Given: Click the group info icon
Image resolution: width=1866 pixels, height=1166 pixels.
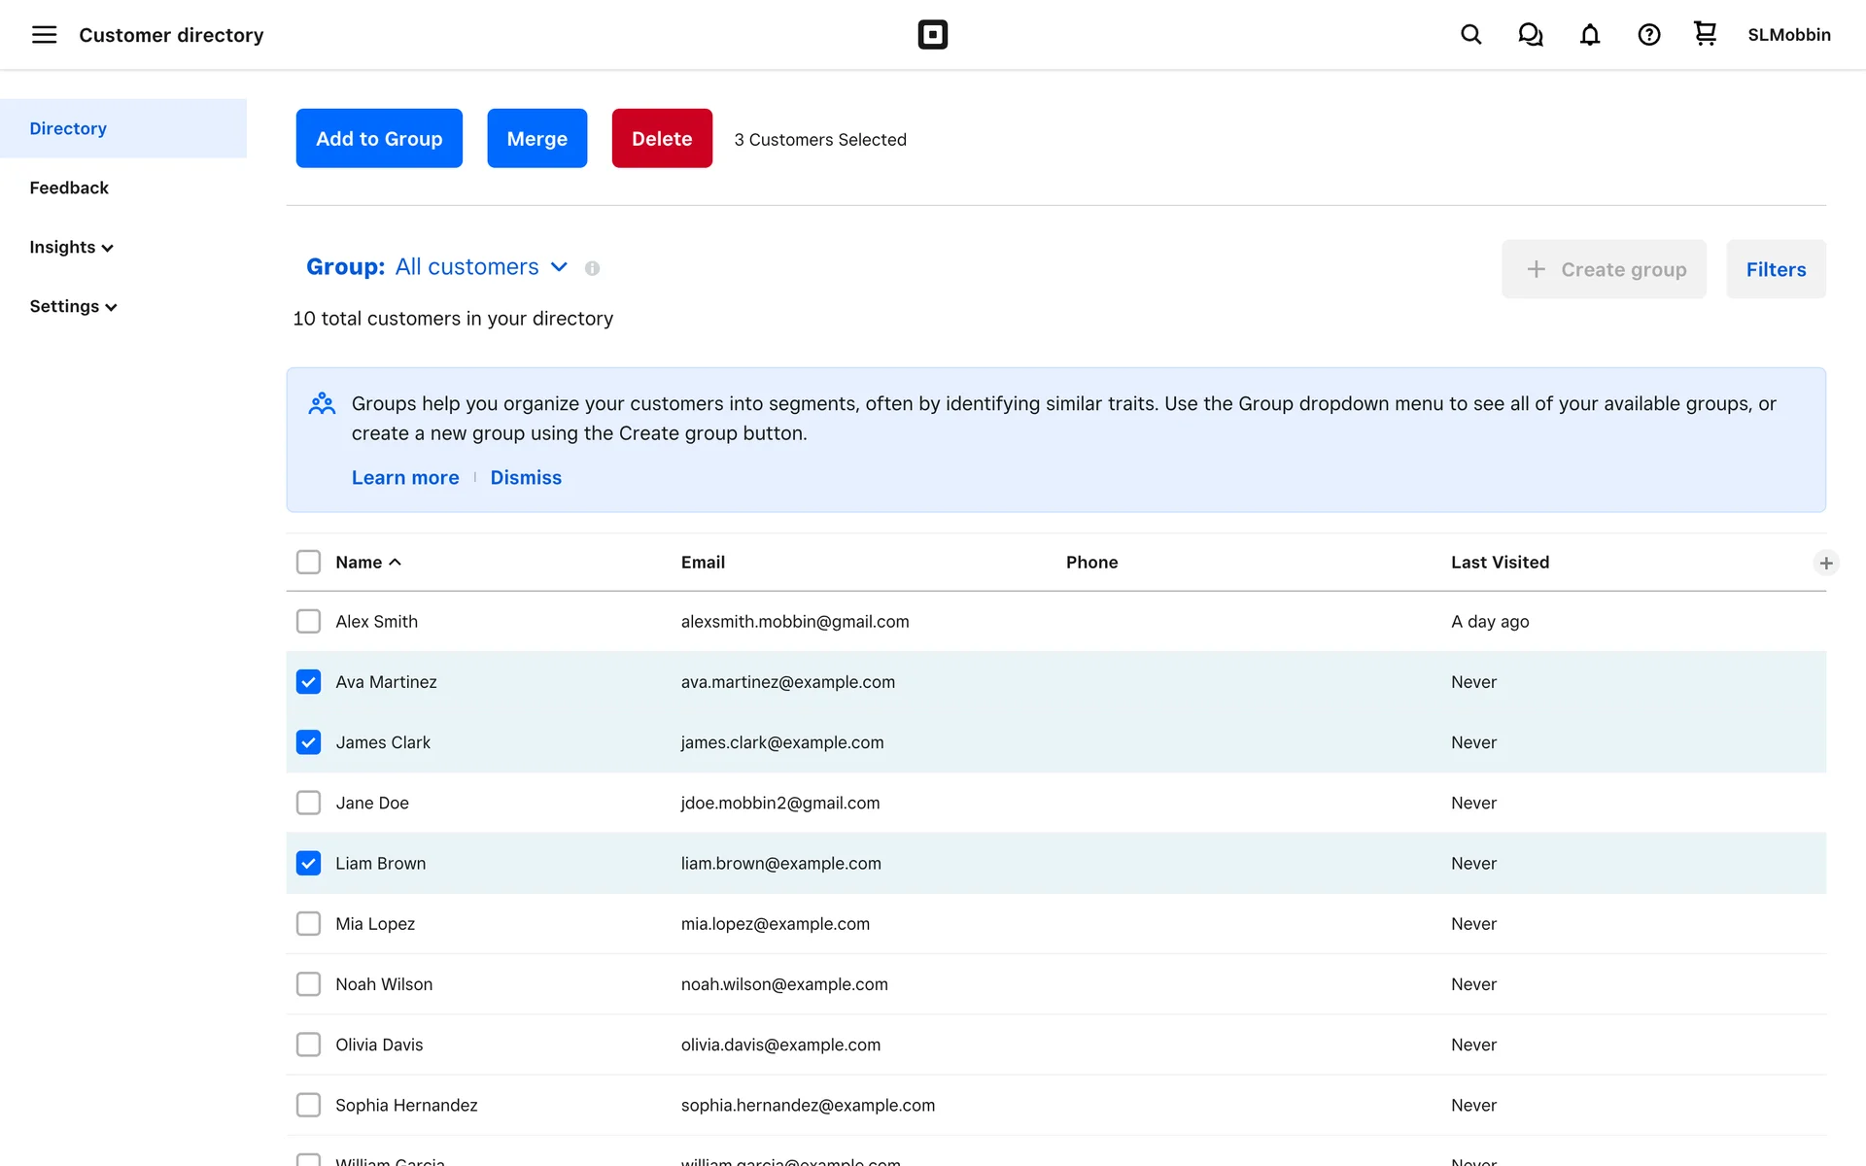Looking at the screenshot, I should (592, 268).
